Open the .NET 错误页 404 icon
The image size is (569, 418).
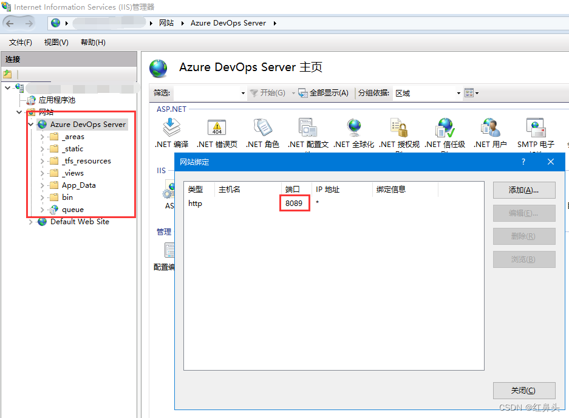[x=217, y=133]
